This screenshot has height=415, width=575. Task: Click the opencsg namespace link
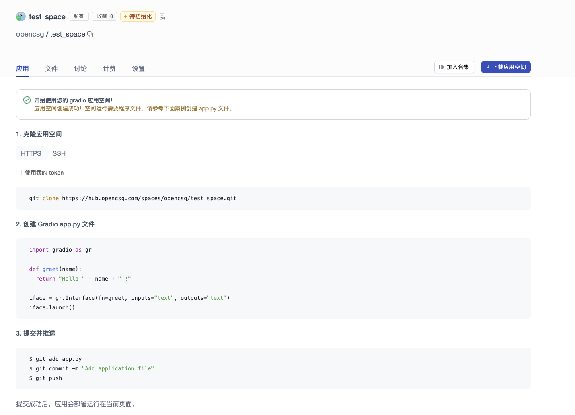pos(30,34)
